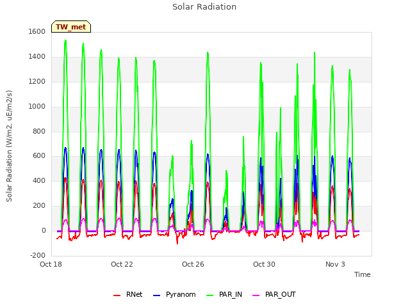This screenshot has width=410, height=307.
Task: Click the 1200 y-axis tick label
Action: click(37, 82)
